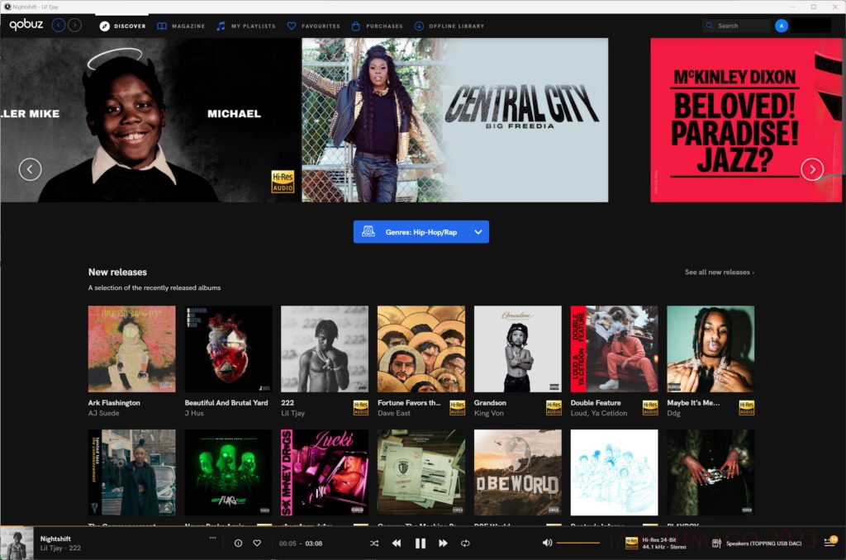
Task: Open Double Feature album cover
Action: [614, 349]
